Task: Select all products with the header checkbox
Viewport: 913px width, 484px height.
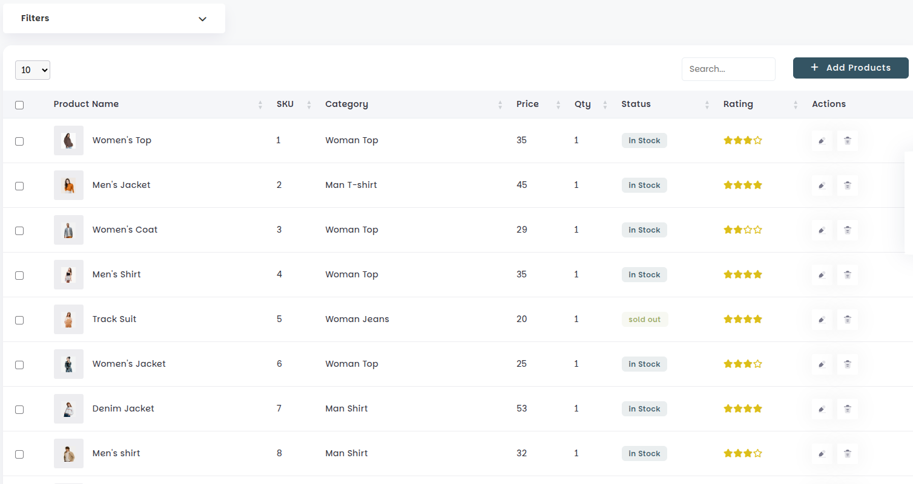Action: pos(19,105)
